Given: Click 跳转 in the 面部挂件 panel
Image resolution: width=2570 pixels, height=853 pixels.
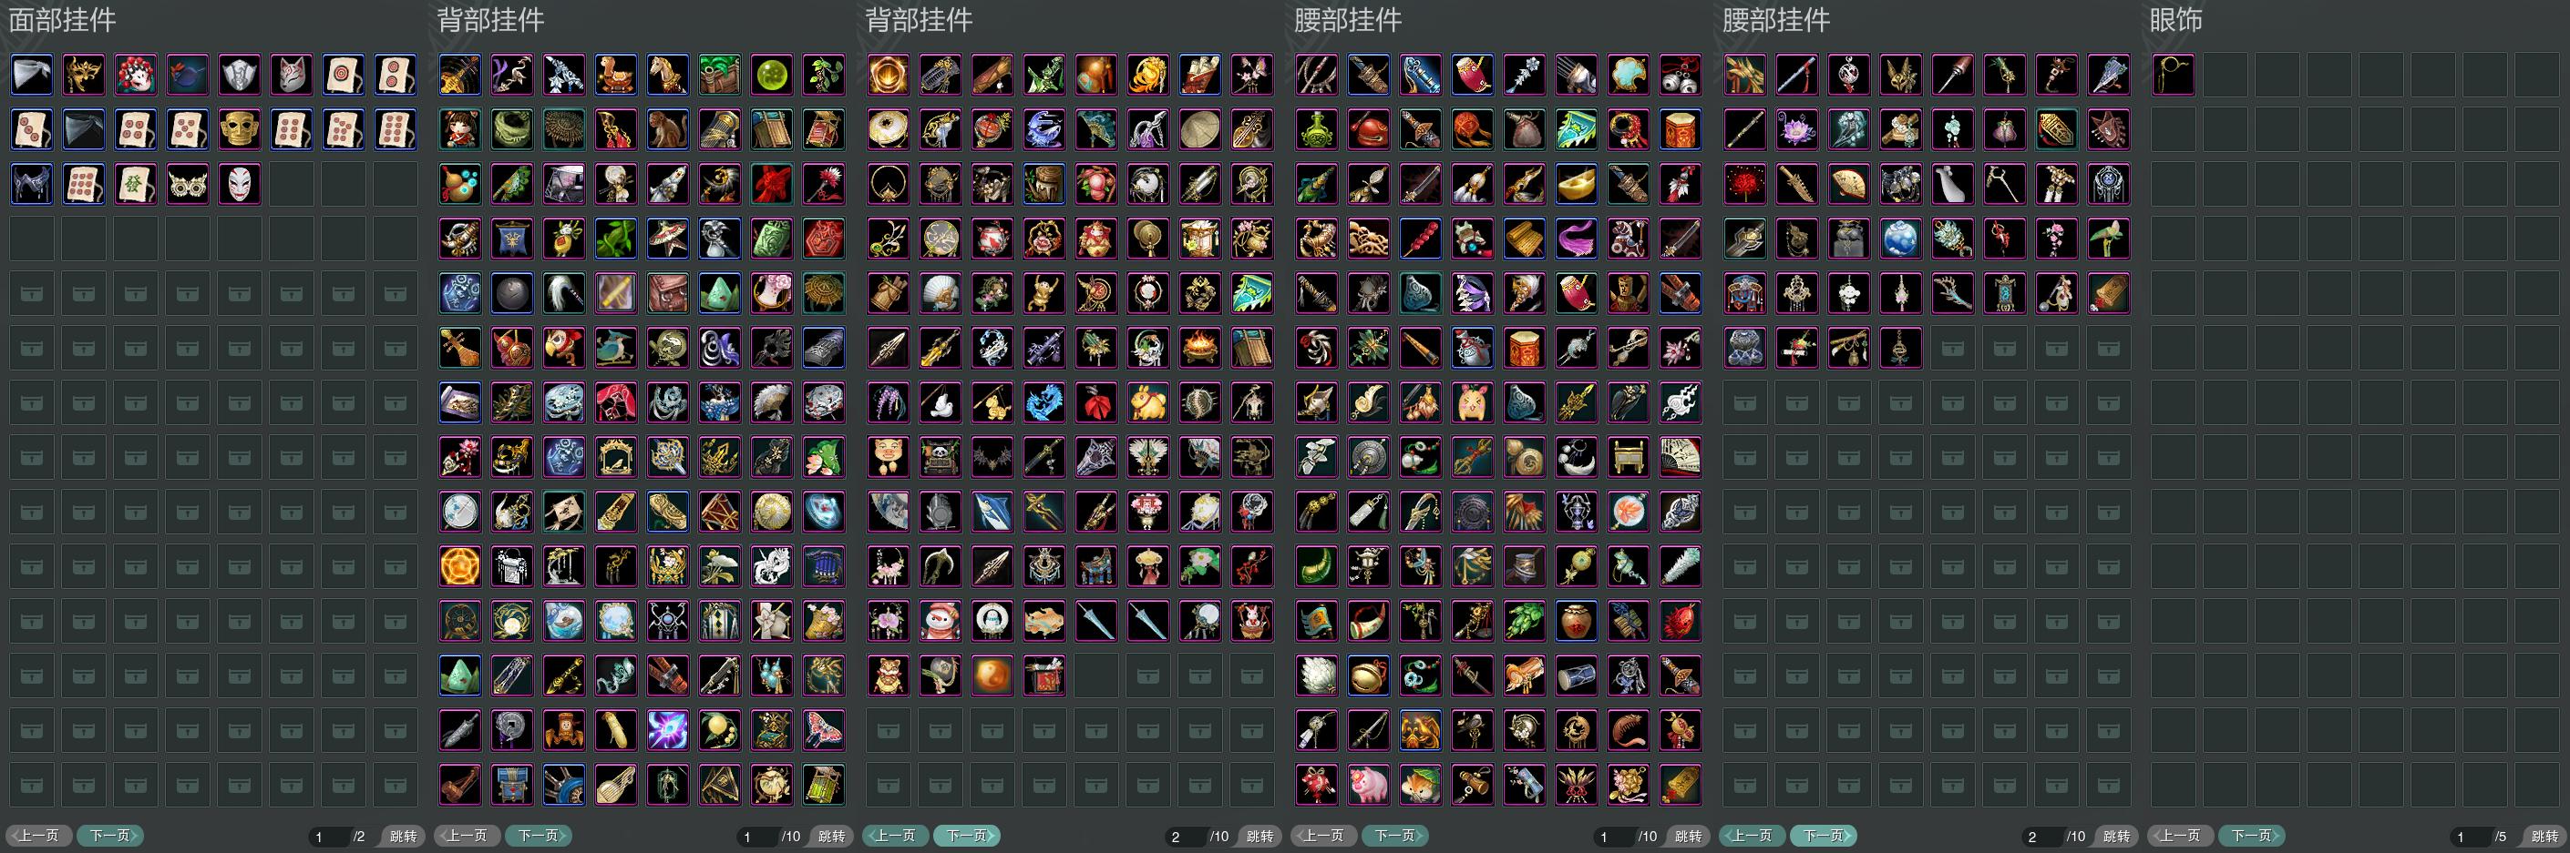Looking at the screenshot, I should click(403, 836).
